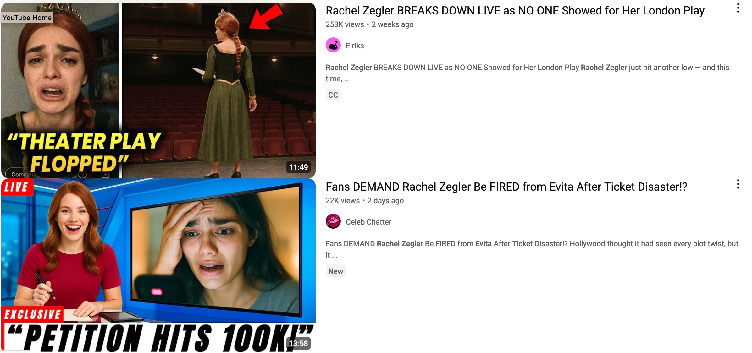This screenshot has width=752, height=353.
Task: Open three-dot menu for Evita video
Action: 738,184
